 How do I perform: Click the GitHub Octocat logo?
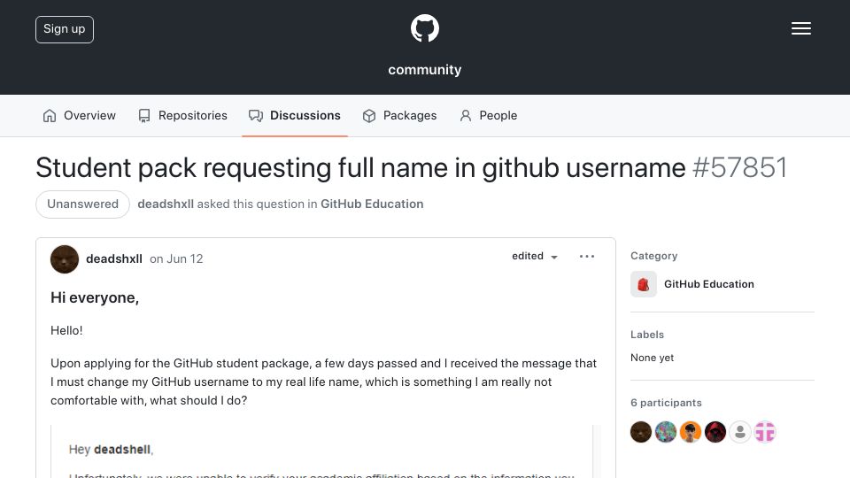pyautogui.click(x=424, y=28)
